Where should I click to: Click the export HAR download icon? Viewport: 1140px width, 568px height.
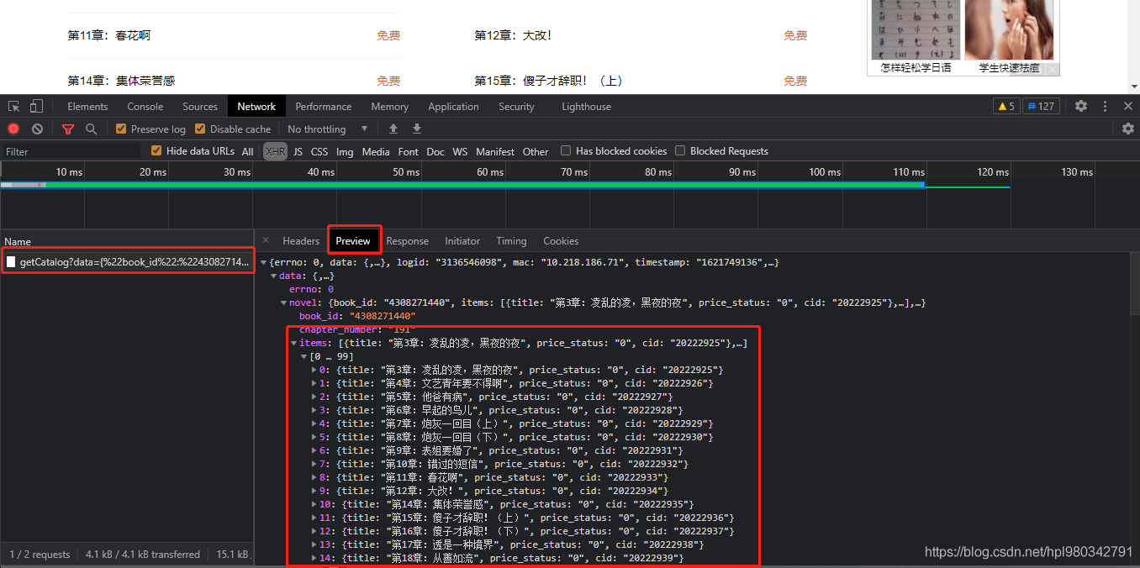point(416,129)
